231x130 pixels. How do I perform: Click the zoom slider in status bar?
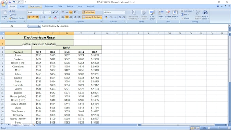tap(219, 128)
